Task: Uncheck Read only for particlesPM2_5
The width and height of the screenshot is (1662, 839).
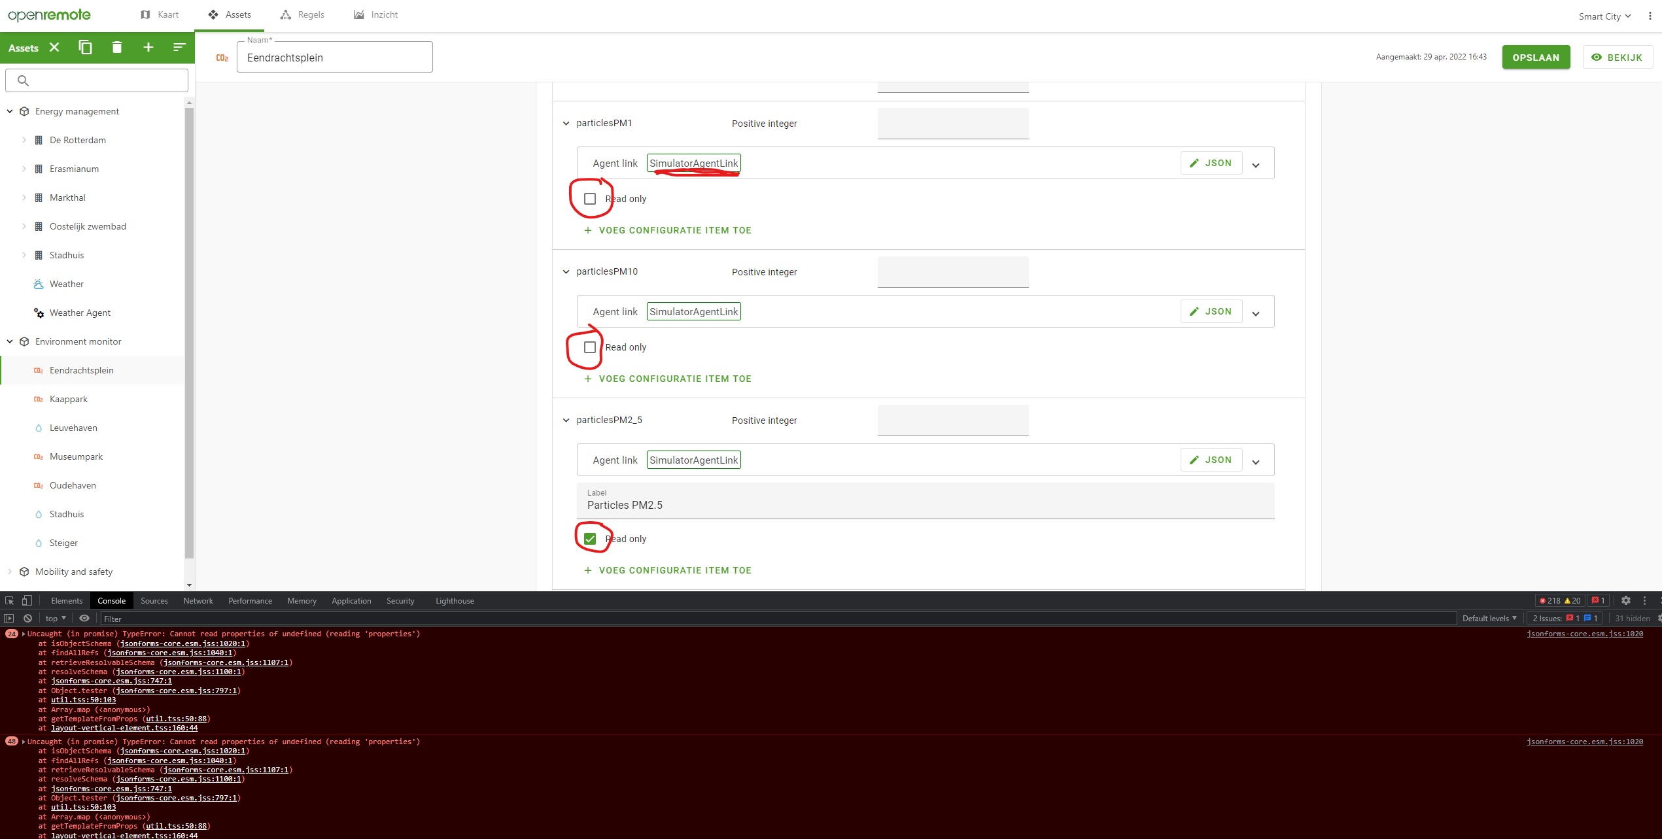Action: coord(590,539)
